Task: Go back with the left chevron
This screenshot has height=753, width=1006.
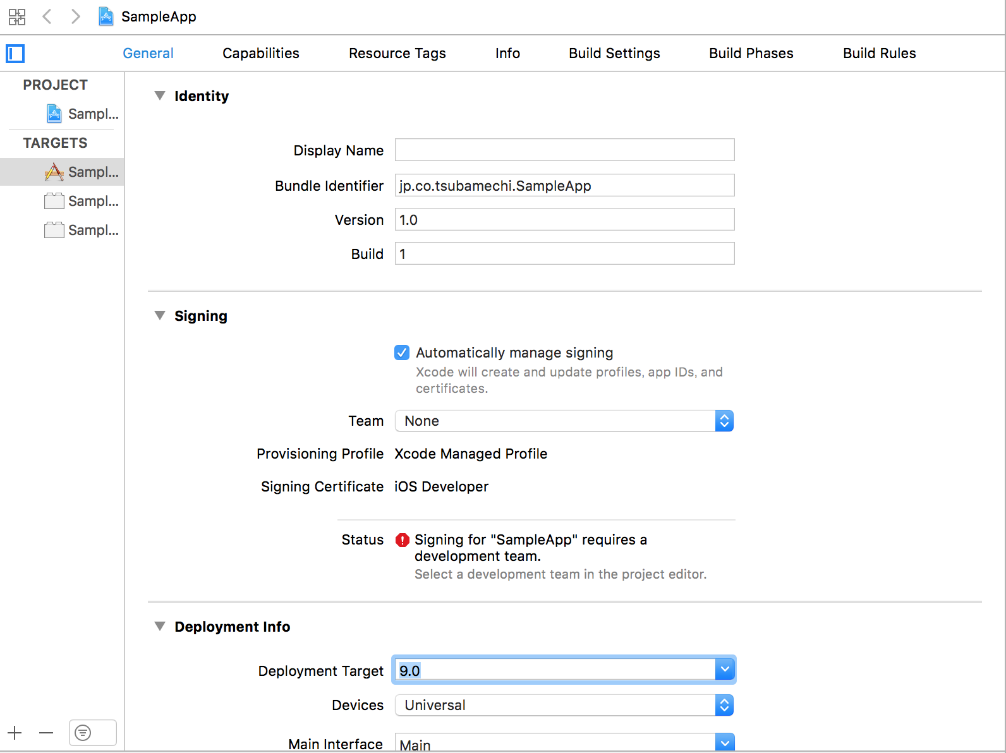Action: point(47,16)
